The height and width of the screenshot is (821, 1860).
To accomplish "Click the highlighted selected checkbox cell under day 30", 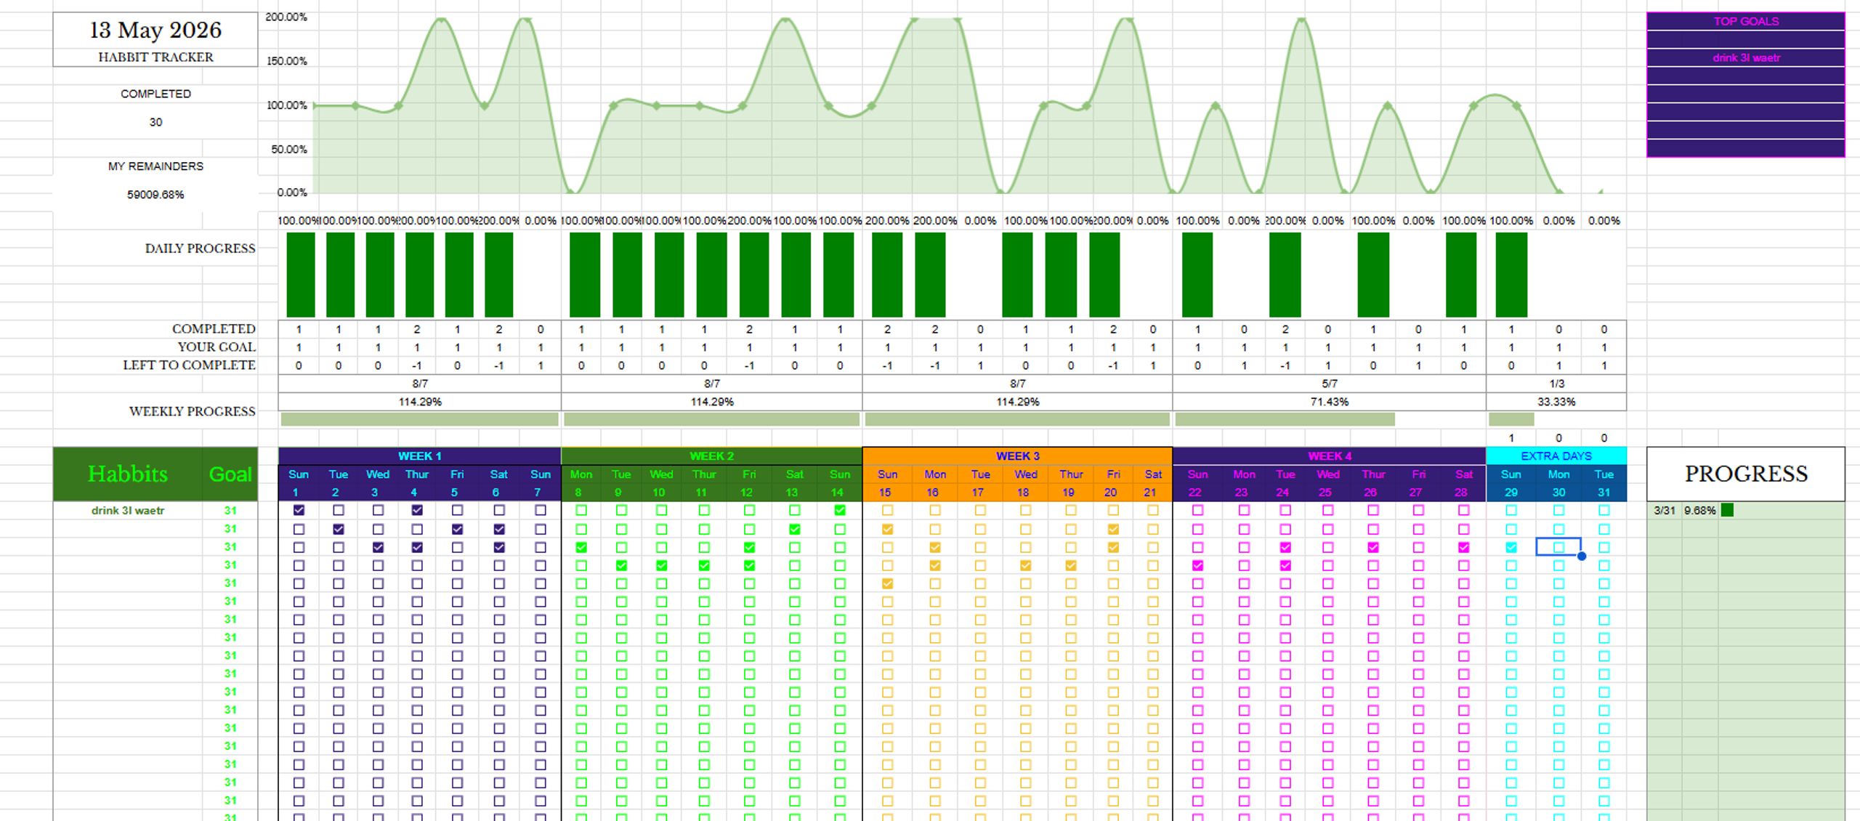I will pos(1558,547).
